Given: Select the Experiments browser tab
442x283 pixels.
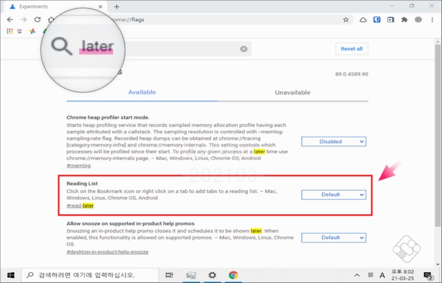Looking at the screenshot, I should point(55,6).
